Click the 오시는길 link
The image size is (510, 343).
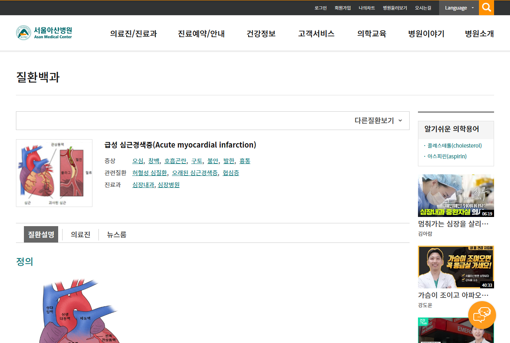pyautogui.click(x=423, y=8)
